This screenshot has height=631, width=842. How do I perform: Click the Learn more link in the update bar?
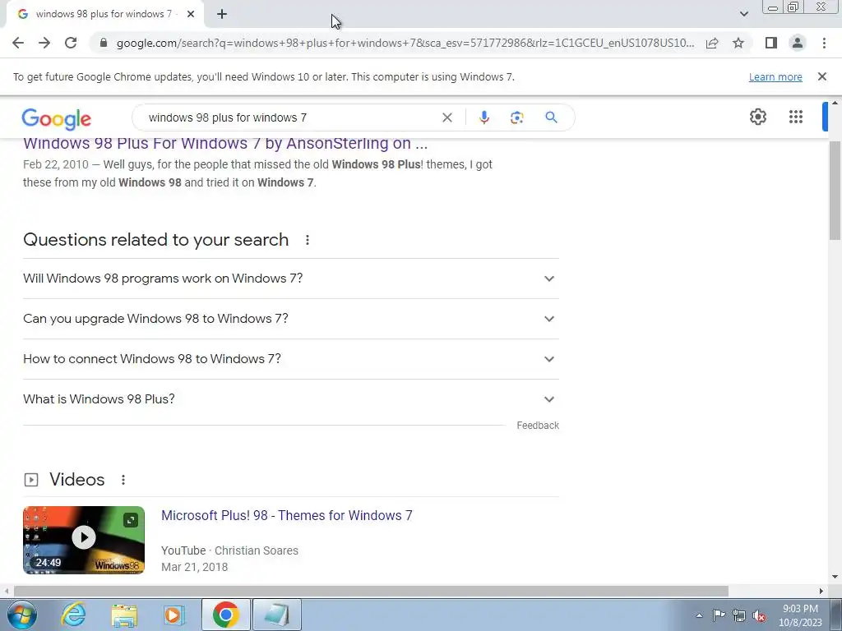(x=775, y=77)
